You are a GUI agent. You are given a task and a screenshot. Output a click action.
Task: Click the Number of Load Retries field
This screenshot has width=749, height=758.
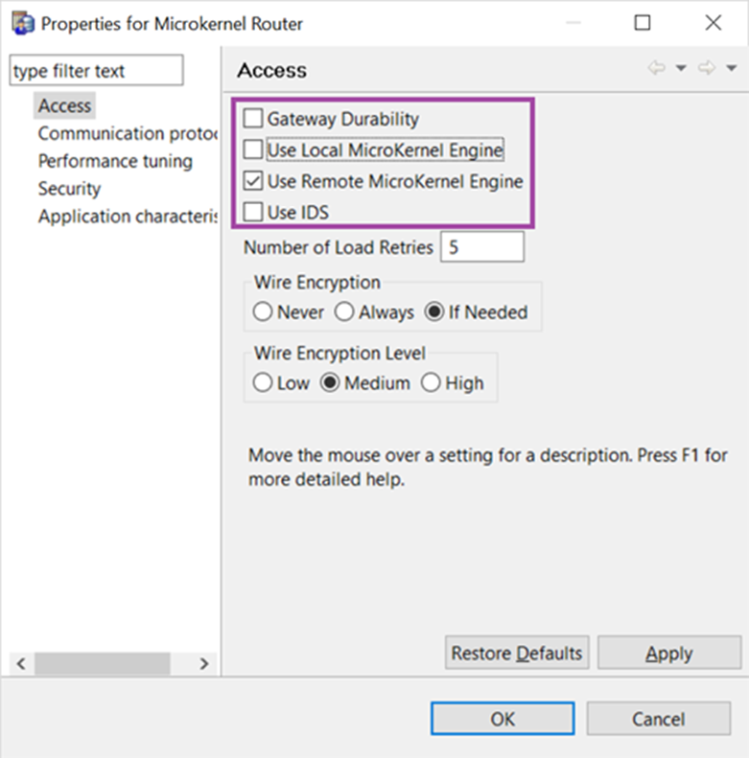point(482,247)
